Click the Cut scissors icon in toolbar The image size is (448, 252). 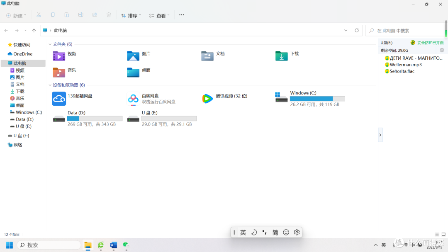[x=39, y=15]
